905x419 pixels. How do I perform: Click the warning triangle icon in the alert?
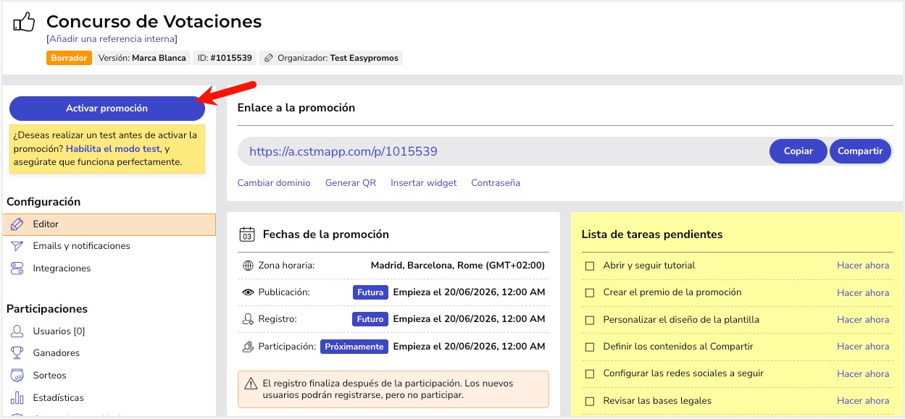tap(251, 384)
